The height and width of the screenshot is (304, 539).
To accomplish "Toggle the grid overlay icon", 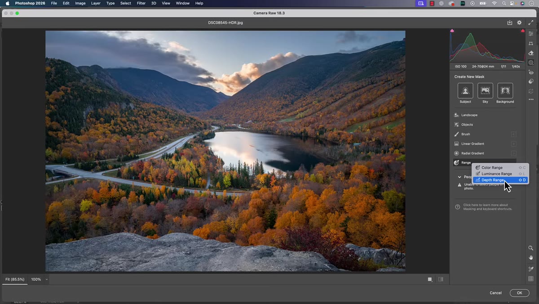I will click(x=531, y=279).
